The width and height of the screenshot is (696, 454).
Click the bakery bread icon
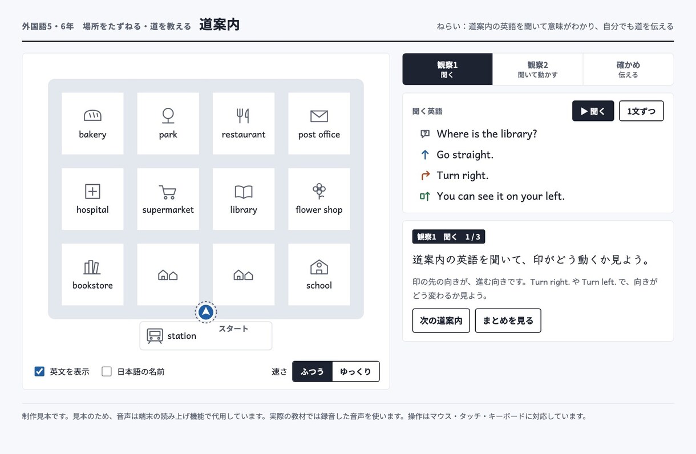coord(92,116)
